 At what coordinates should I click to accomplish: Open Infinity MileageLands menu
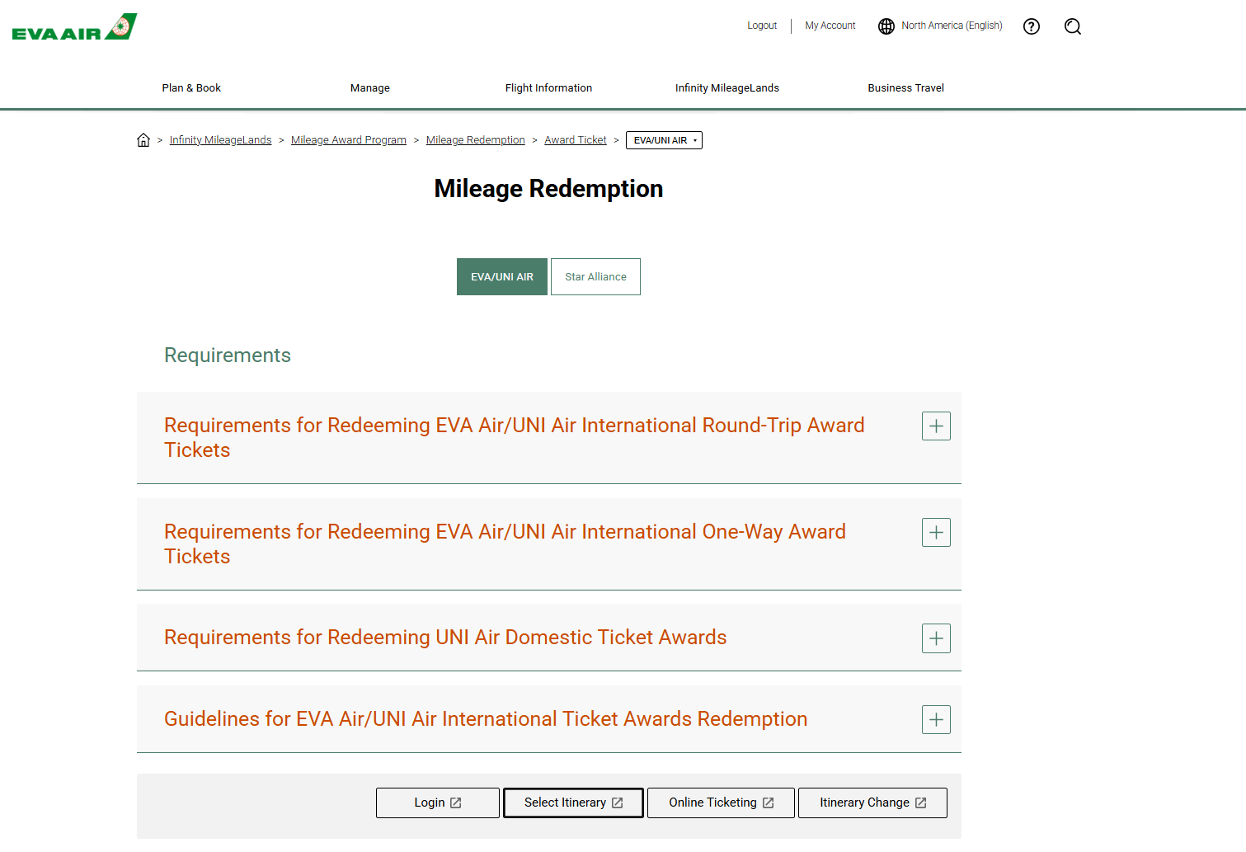pyautogui.click(x=727, y=88)
